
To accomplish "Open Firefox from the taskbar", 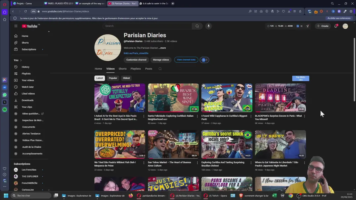I will click(131, 196).
